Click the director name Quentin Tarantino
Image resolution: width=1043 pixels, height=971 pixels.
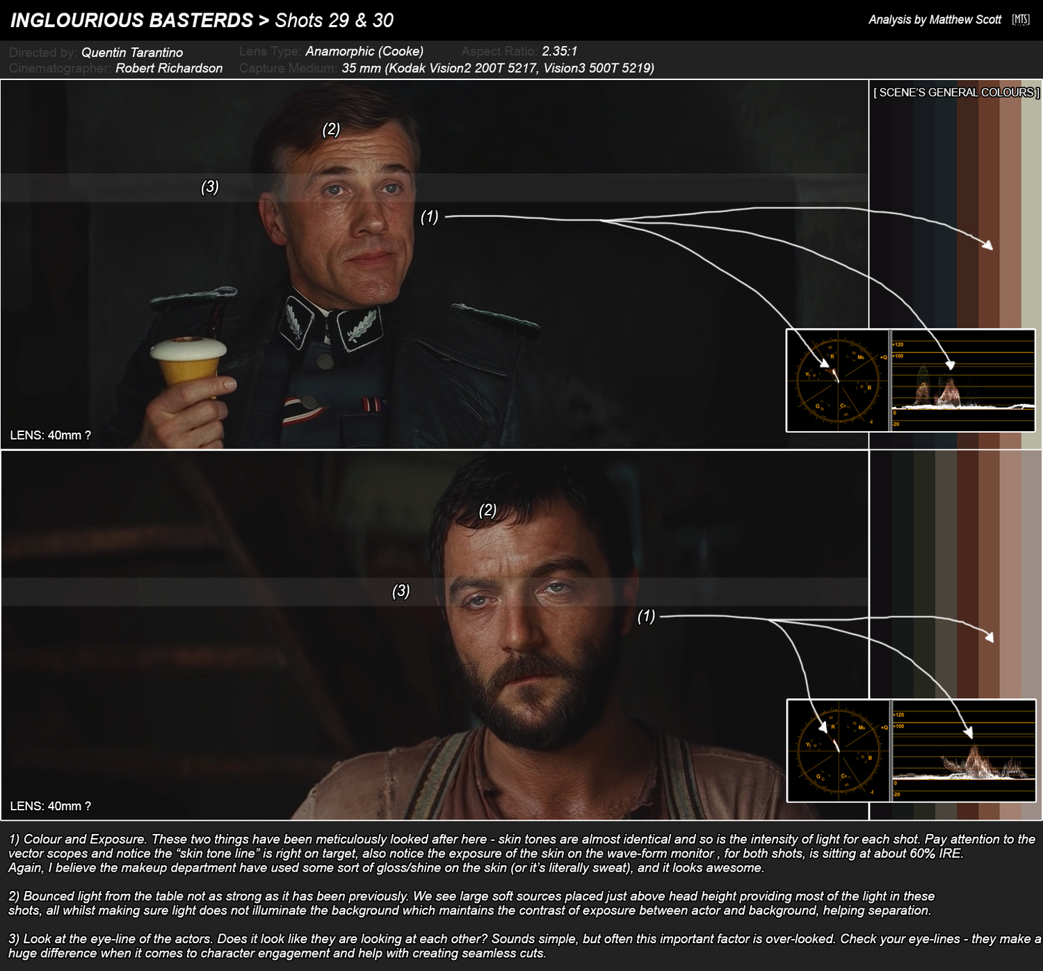[x=132, y=52]
